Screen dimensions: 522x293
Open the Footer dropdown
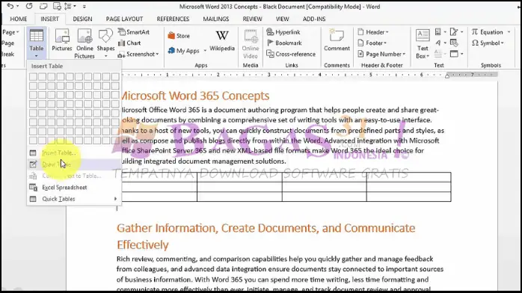coord(372,43)
